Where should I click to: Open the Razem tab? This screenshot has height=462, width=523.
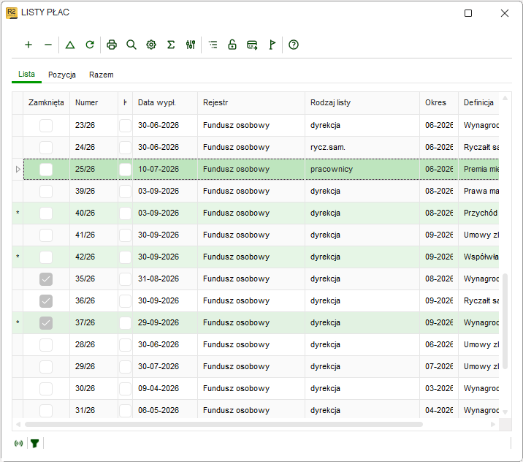click(101, 75)
